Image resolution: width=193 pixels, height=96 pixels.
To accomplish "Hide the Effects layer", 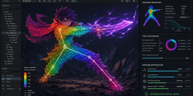I will [3, 86].
